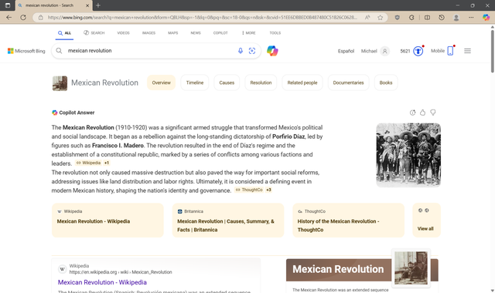
Task: View all Copilot sources
Action: (426, 220)
